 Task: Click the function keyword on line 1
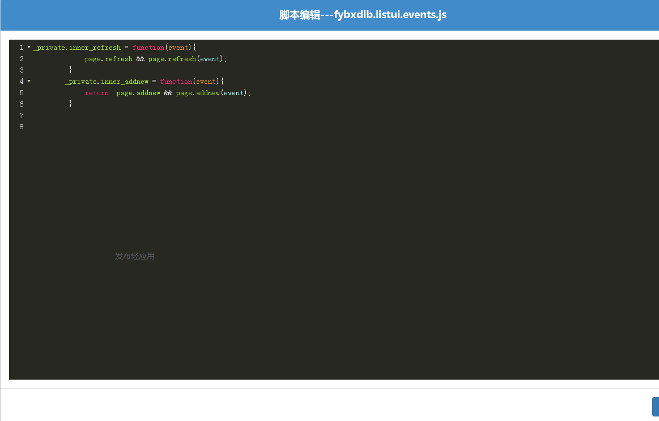click(x=148, y=48)
